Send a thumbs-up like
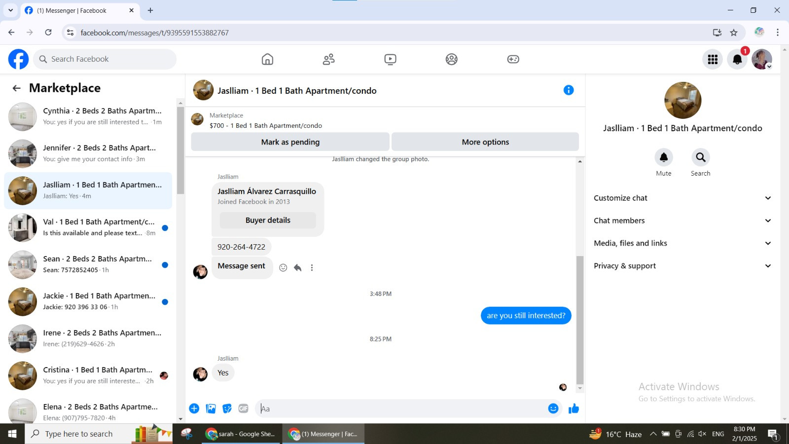The height and width of the screenshot is (444, 789). [x=574, y=408]
